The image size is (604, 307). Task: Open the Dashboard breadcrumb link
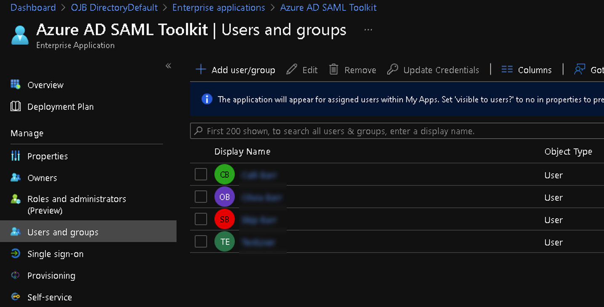[33, 8]
